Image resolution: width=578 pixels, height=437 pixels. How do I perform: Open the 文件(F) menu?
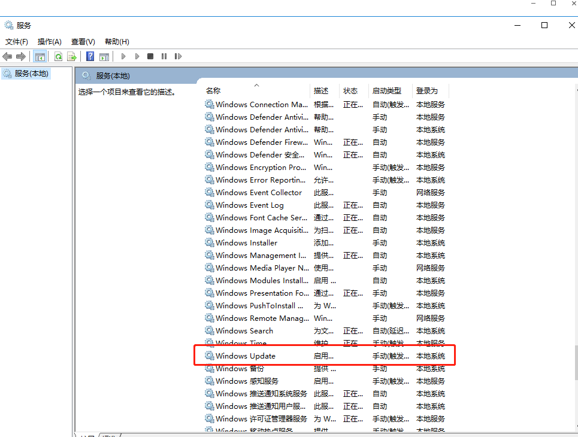[x=17, y=42]
